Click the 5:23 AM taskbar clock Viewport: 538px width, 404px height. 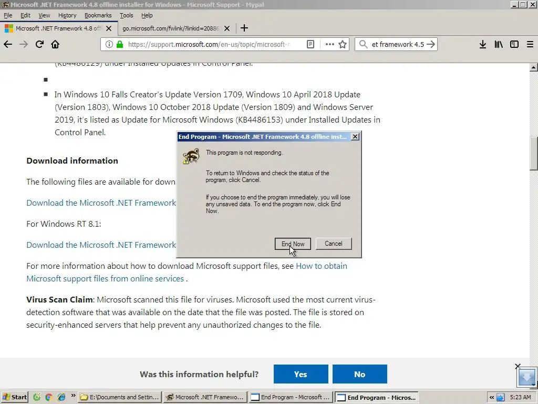[x=520, y=398]
